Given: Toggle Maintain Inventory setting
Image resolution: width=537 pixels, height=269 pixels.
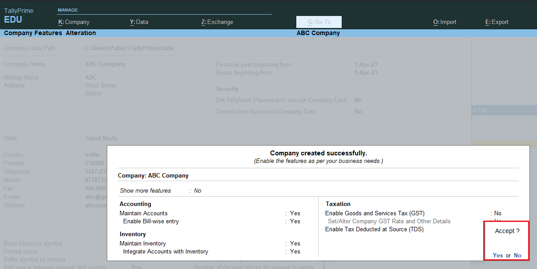Looking at the screenshot, I should tap(295, 243).
